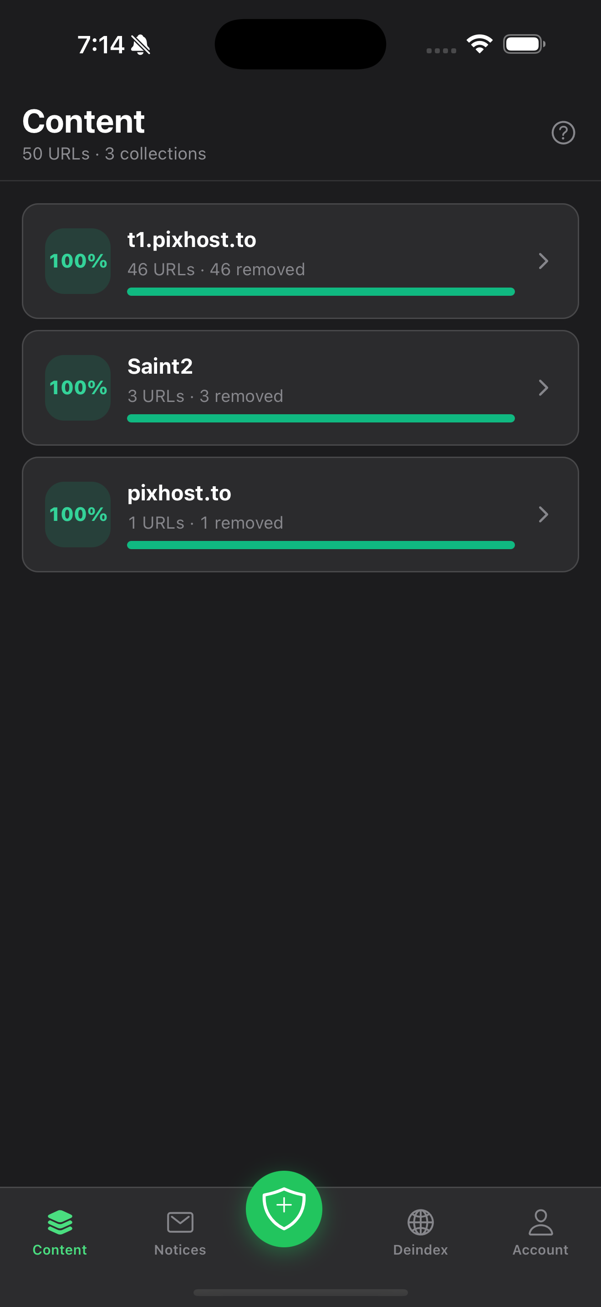Tap the Wi-Fi status icon

479,44
